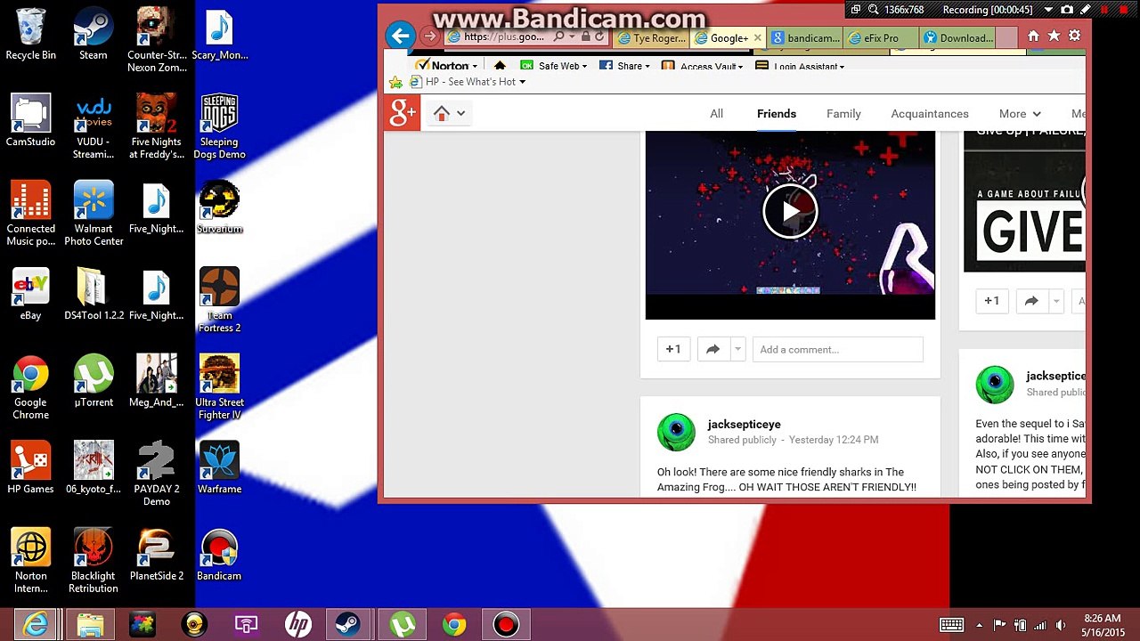Select the Warframe desktop shortcut

click(x=219, y=468)
